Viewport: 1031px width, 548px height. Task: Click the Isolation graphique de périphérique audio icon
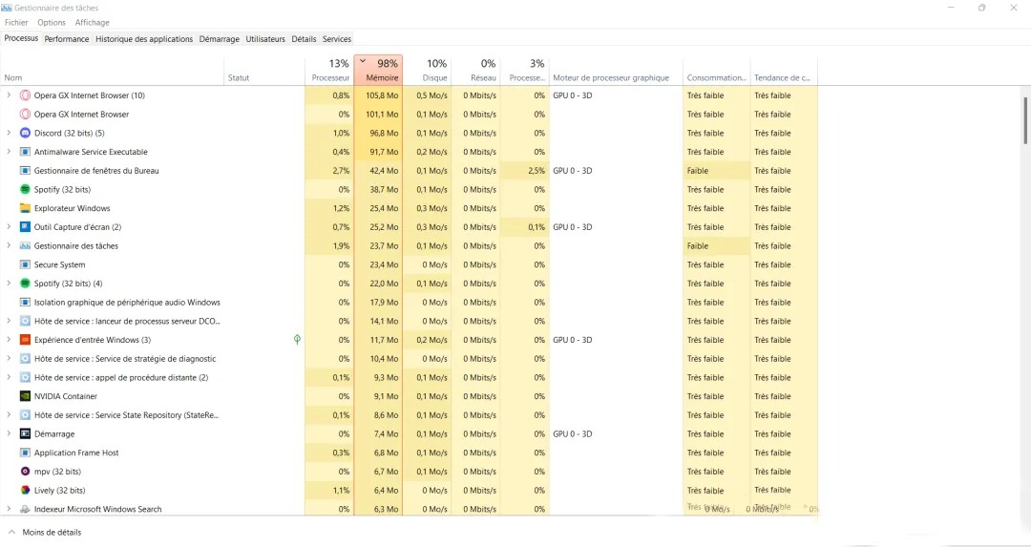click(25, 303)
